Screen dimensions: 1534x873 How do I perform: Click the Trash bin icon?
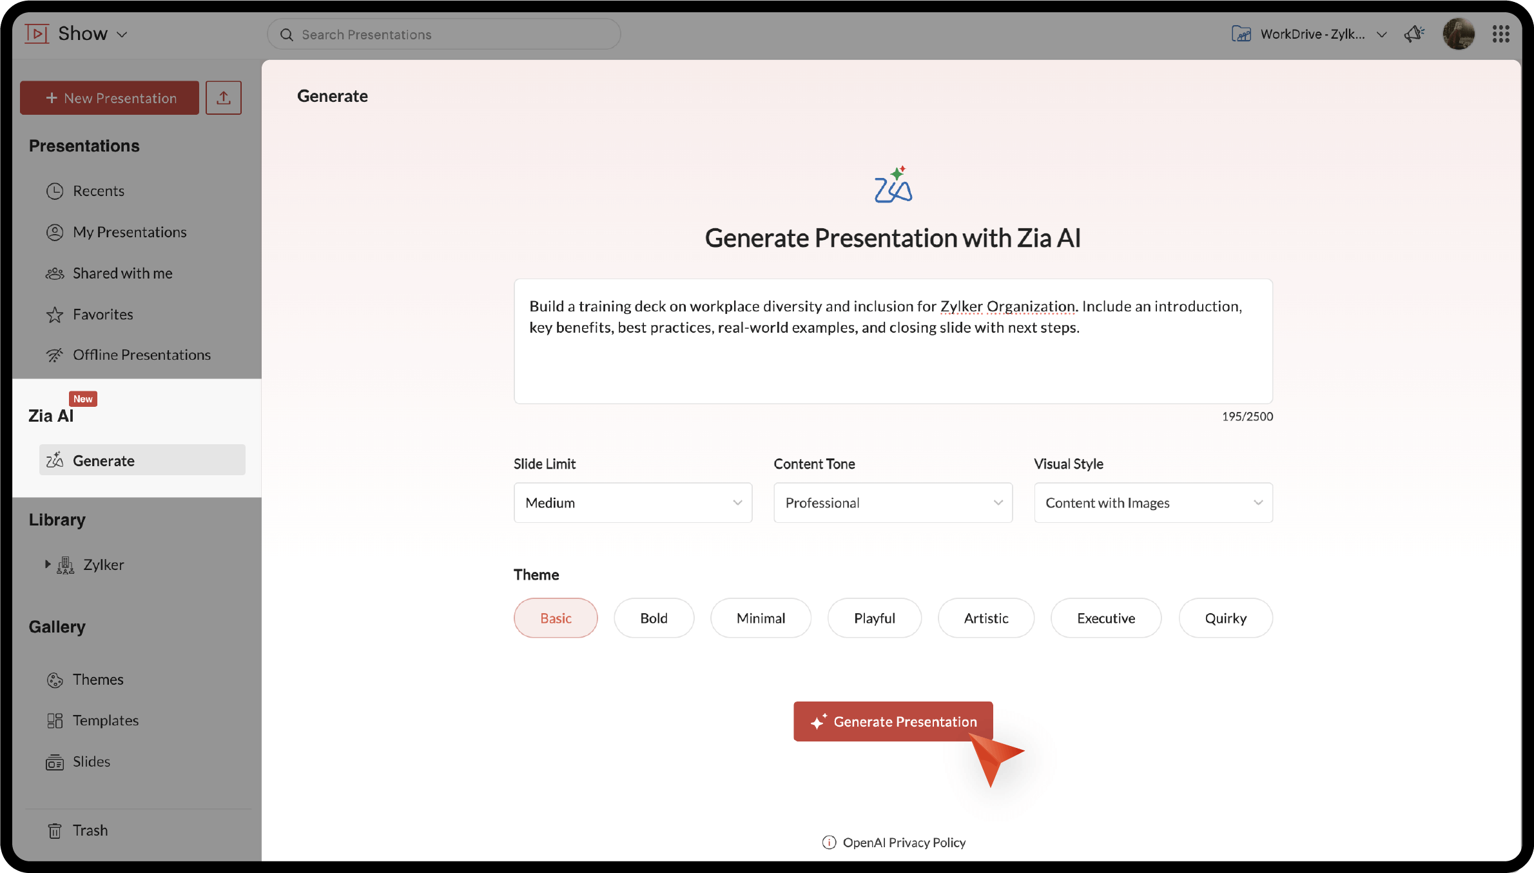(x=55, y=830)
